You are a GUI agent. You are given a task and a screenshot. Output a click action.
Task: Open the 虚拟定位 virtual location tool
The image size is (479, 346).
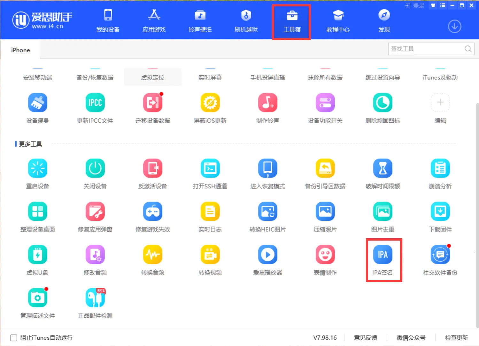[152, 77]
